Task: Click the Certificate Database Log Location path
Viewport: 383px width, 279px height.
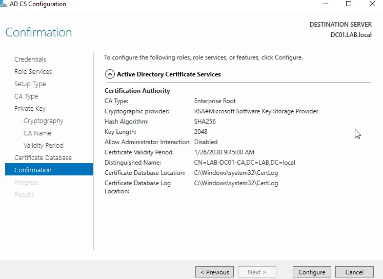Action: (x=236, y=183)
